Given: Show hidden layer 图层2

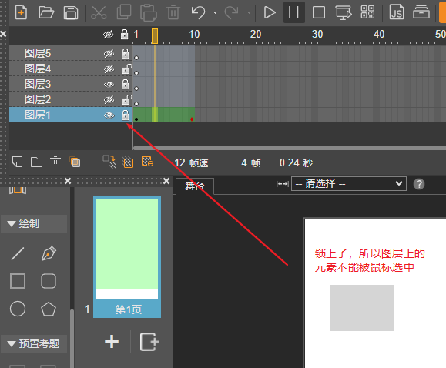Looking at the screenshot, I should (109, 100).
